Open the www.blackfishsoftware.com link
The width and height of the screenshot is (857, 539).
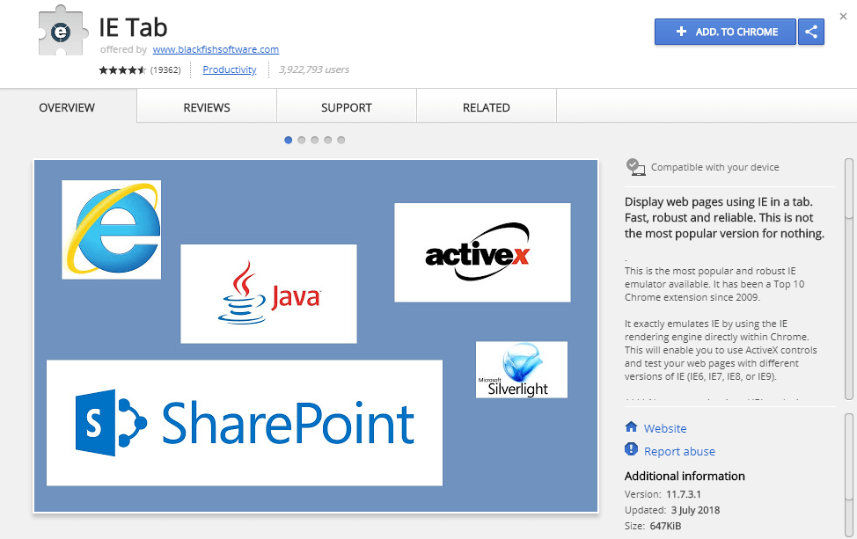click(216, 49)
